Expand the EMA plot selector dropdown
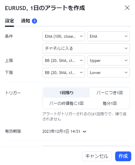This screenshot has height=165, width=135. pyautogui.click(x=109, y=36)
